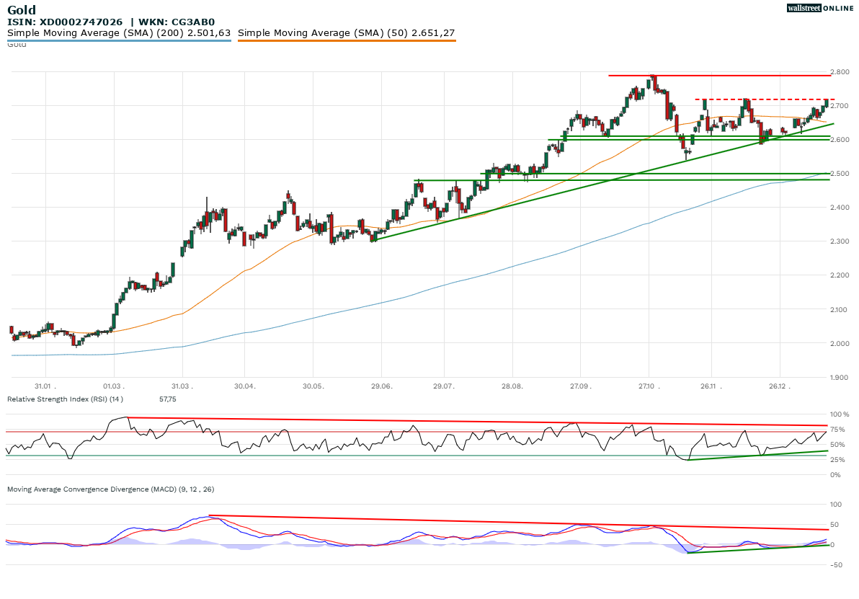859x599 pixels.
Task: Click the RSI 75% axis label
Action: (x=838, y=430)
